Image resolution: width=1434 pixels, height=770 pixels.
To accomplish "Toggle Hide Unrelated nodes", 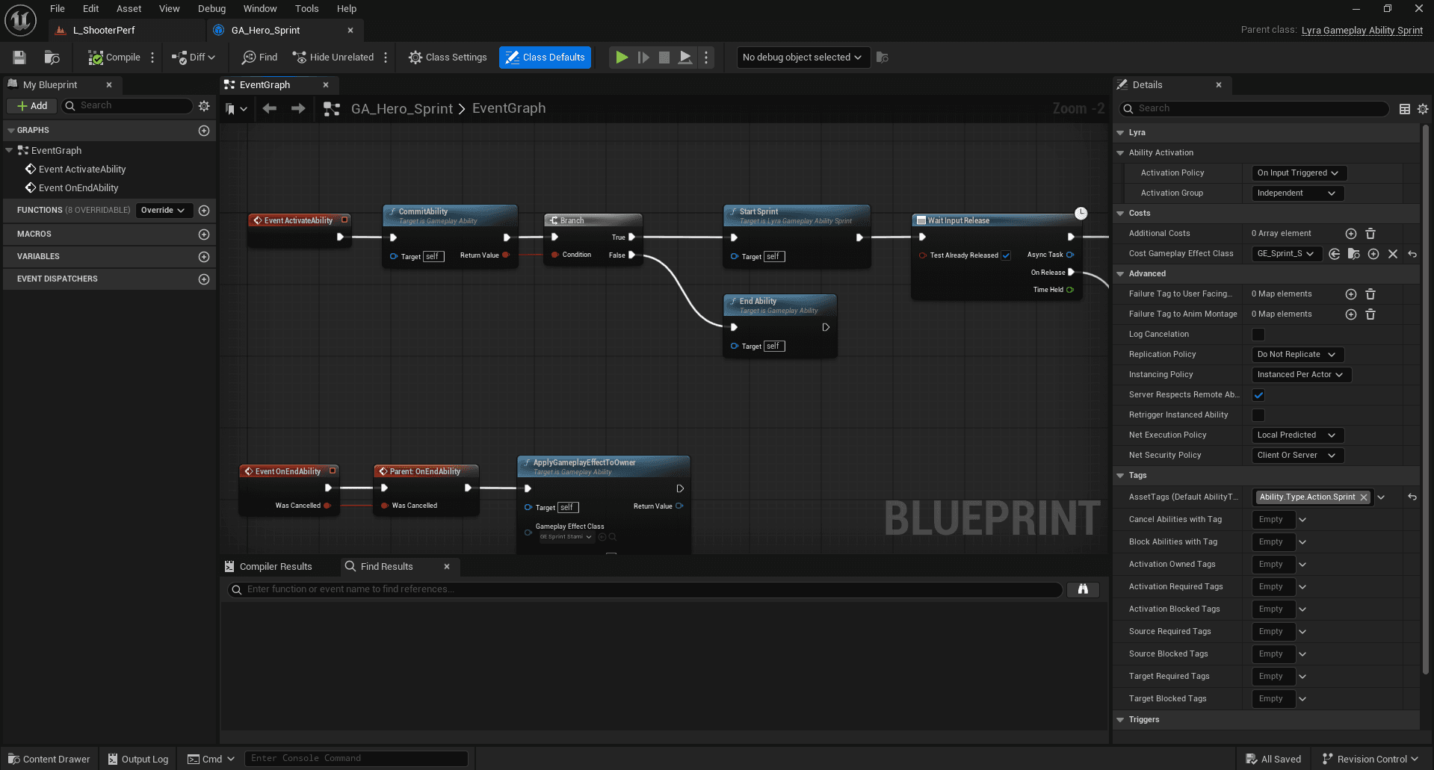I will [333, 58].
